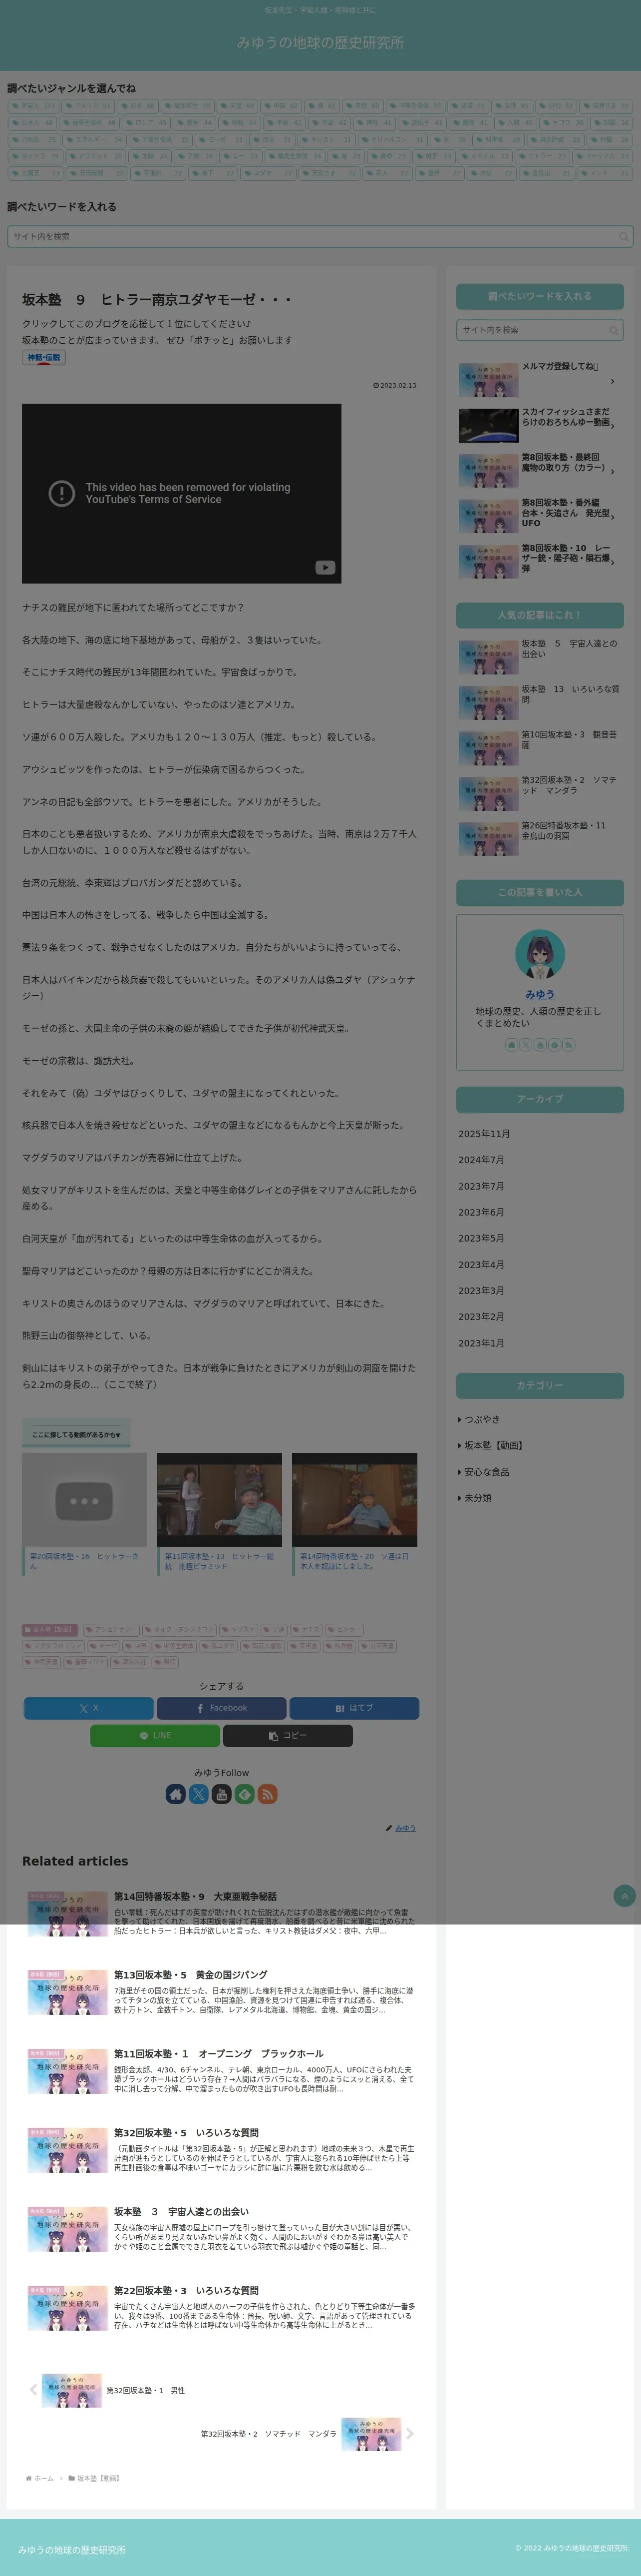Open related article 第11回坂本塾・1 オープニング ブラックホール

point(222,2072)
